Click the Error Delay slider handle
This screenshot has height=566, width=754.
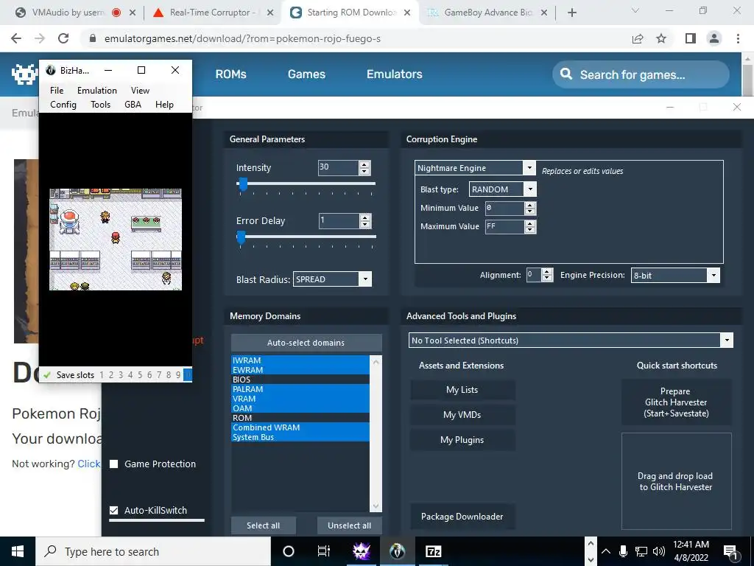[241, 237]
